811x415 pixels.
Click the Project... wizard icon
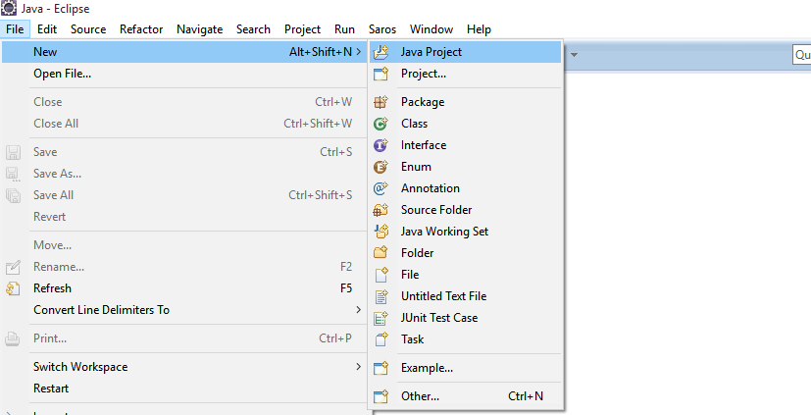[x=380, y=74]
